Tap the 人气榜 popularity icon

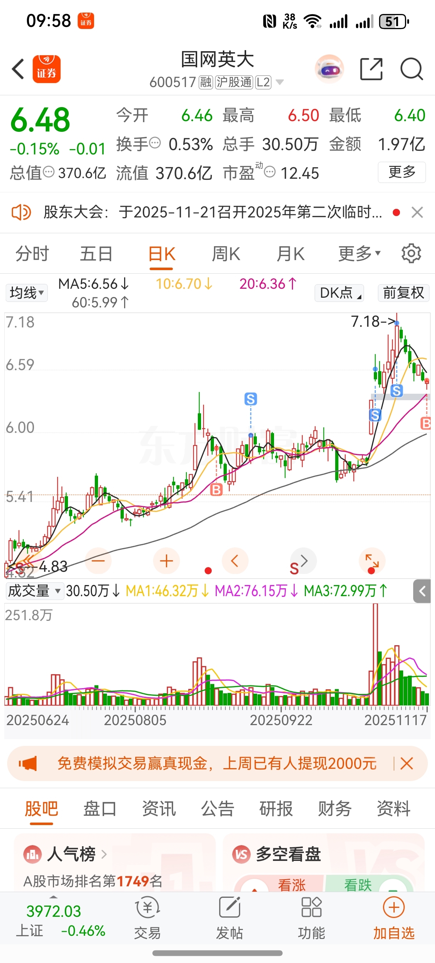click(x=32, y=854)
